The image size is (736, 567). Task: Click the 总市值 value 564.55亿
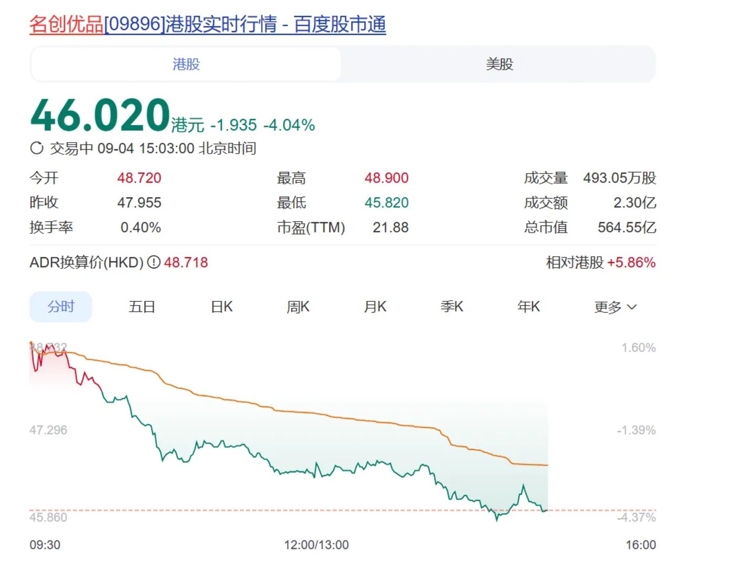627,227
